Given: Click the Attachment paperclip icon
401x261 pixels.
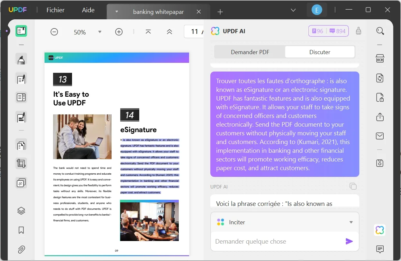Looking at the screenshot, I should (x=21, y=249).
